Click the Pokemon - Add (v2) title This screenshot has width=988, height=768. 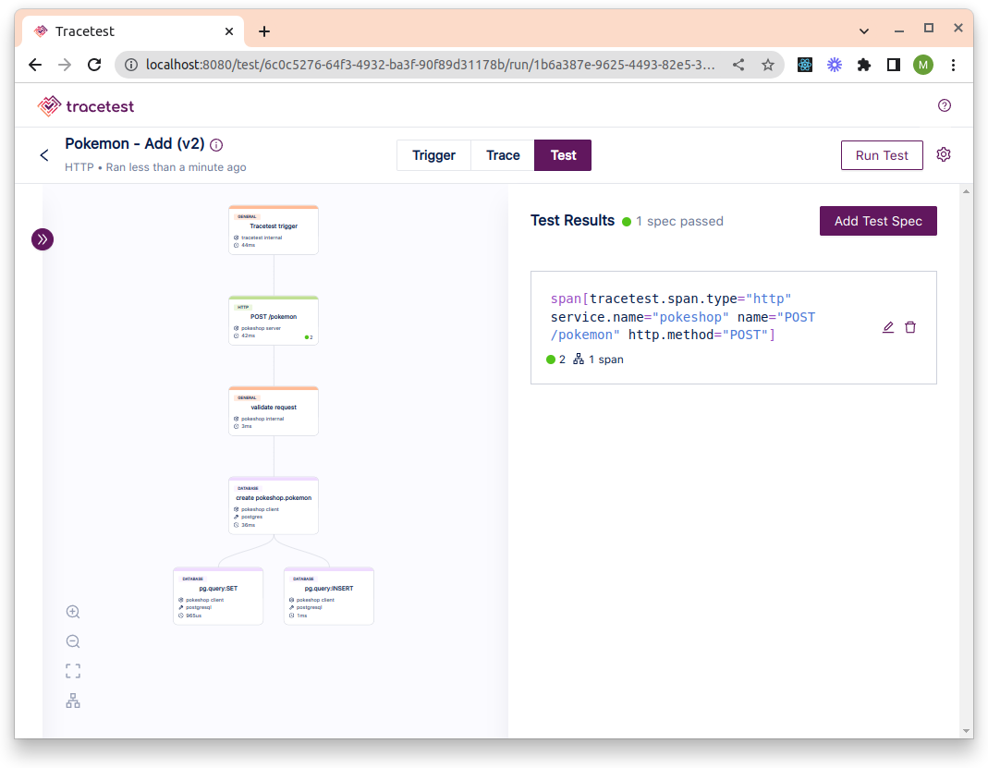tap(135, 143)
